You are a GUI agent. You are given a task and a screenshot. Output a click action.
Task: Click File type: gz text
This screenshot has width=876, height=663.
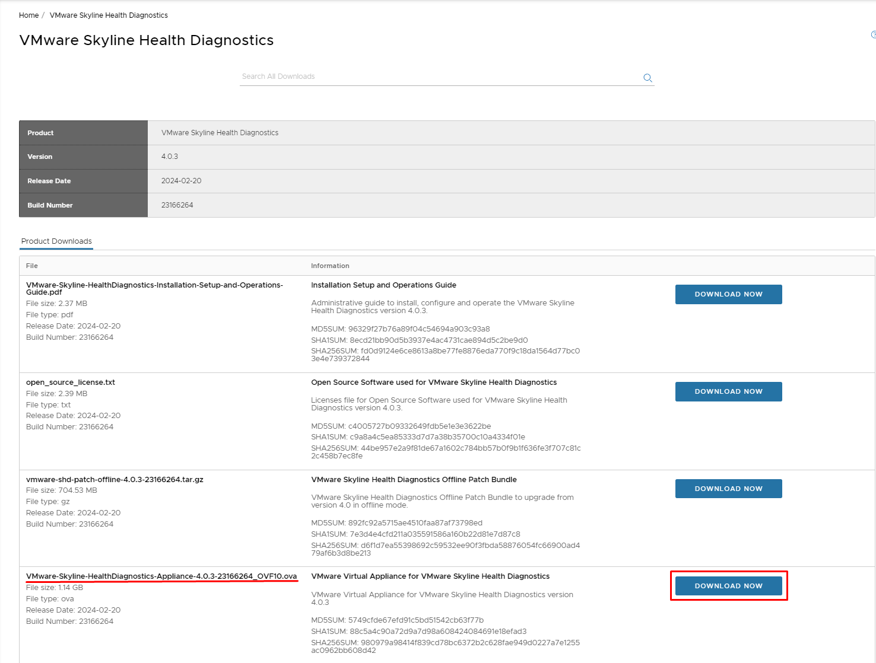(x=48, y=502)
